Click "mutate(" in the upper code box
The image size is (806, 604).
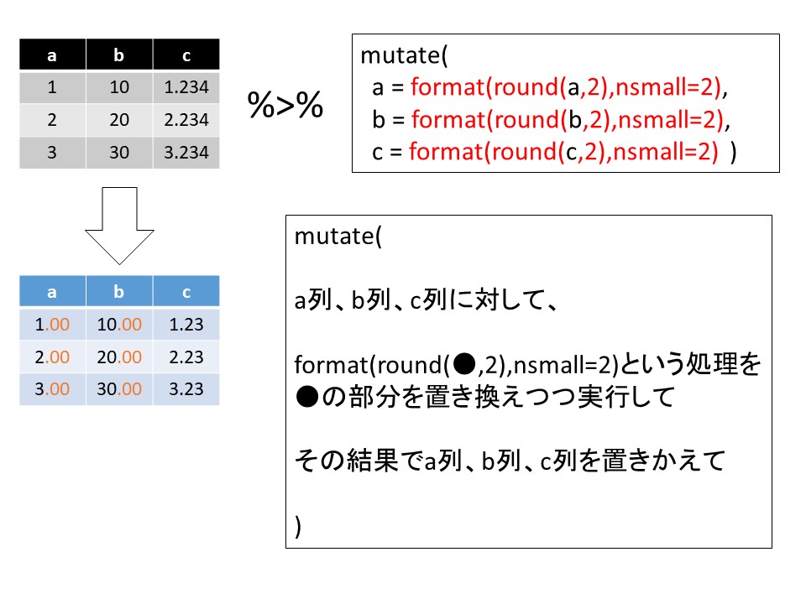coord(405,55)
